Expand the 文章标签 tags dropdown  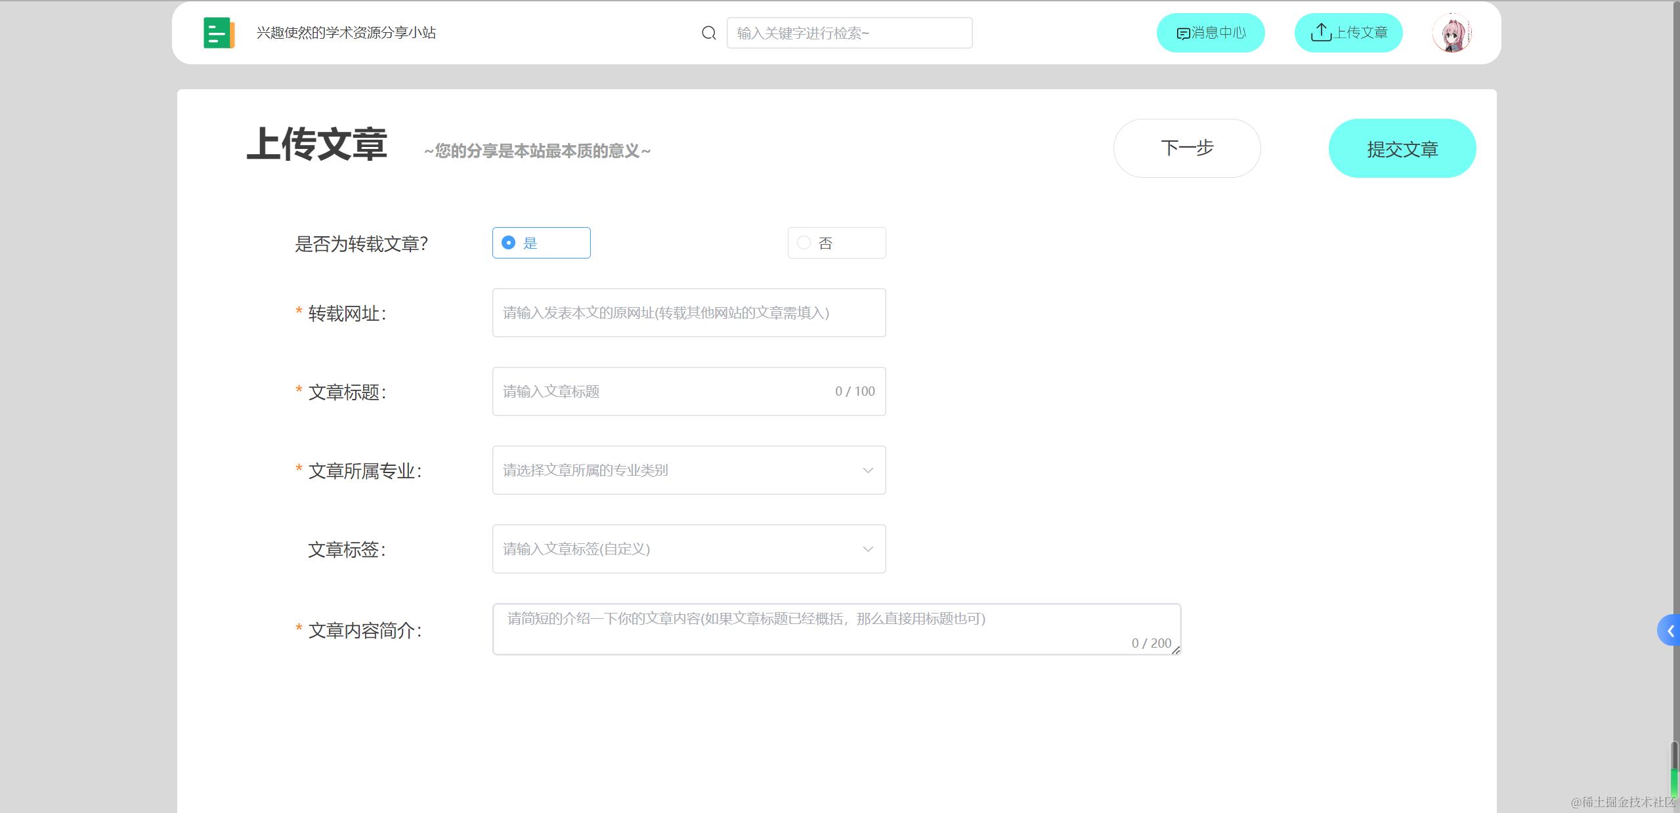[688, 549]
